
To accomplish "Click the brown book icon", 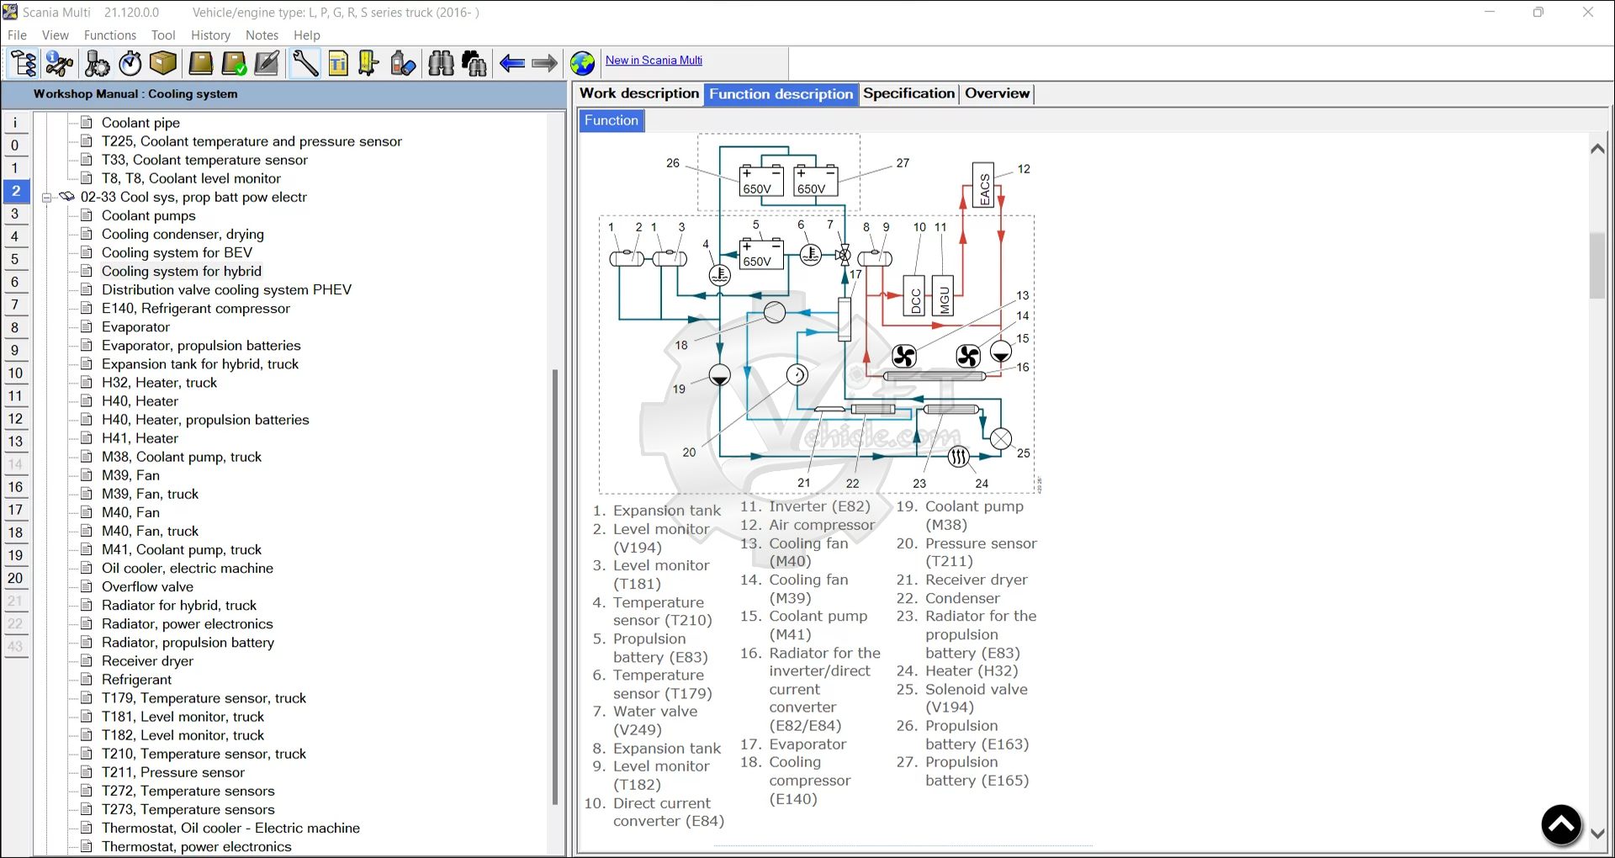I will point(200,63).
